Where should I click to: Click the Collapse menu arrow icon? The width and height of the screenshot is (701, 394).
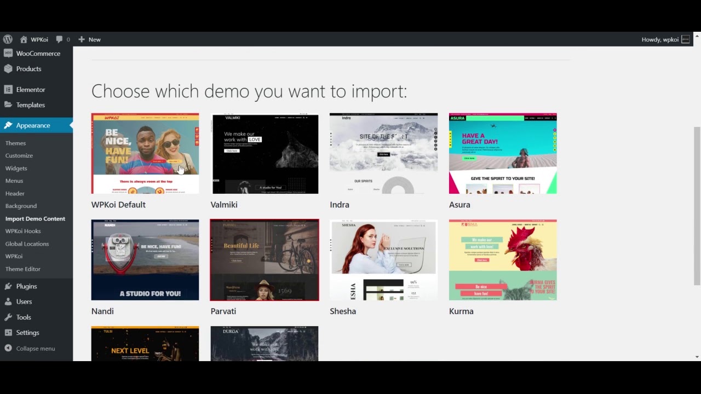point(8,349)
